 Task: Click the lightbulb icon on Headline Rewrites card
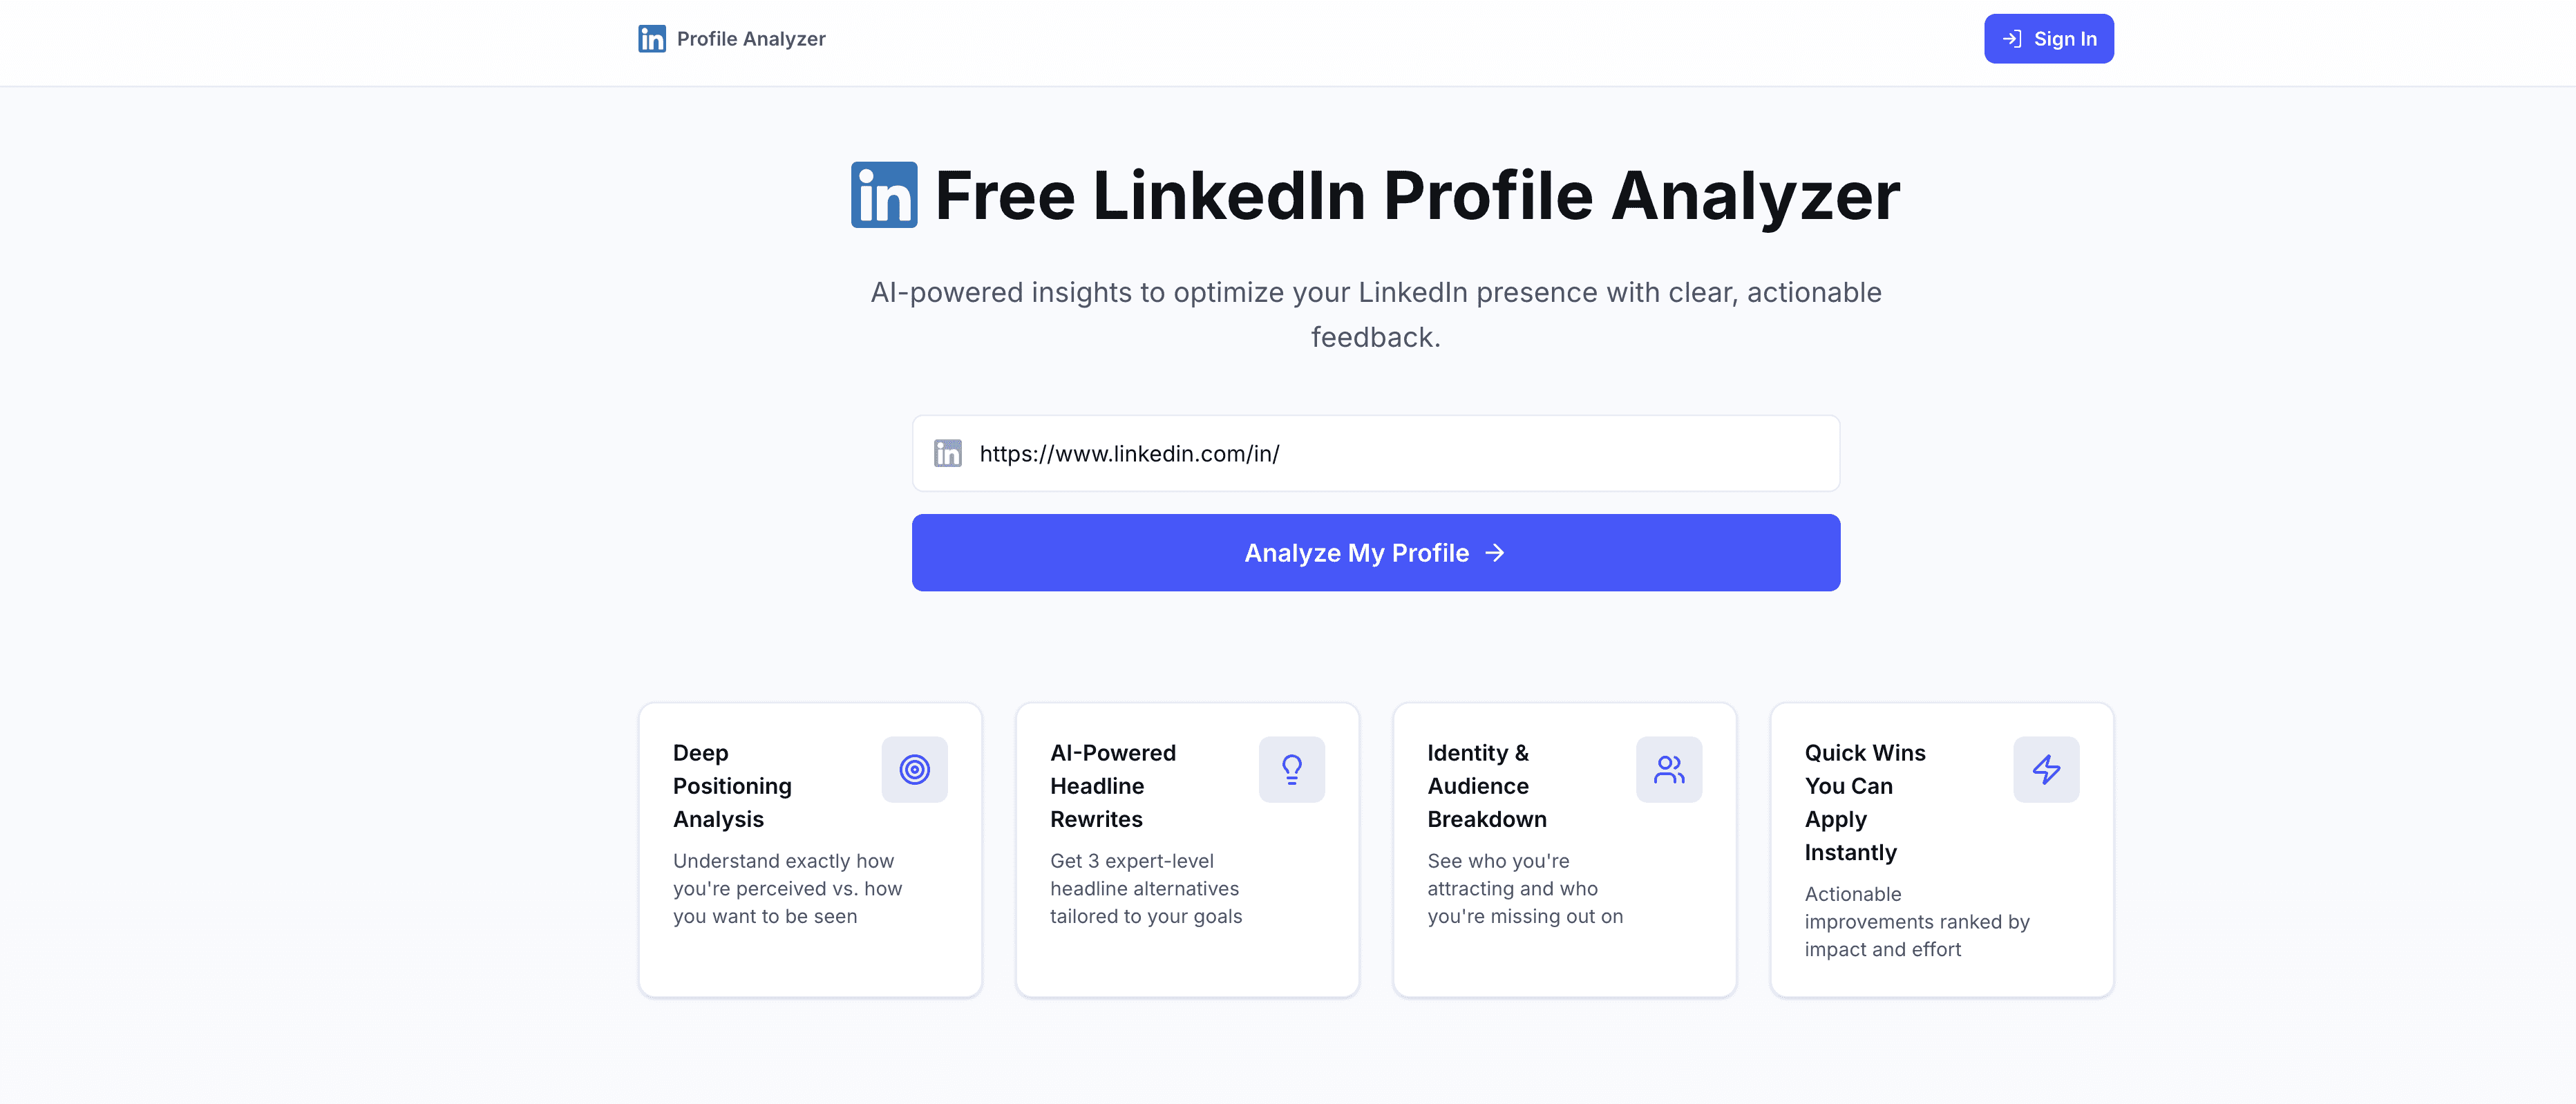(x=1292, y=769)
